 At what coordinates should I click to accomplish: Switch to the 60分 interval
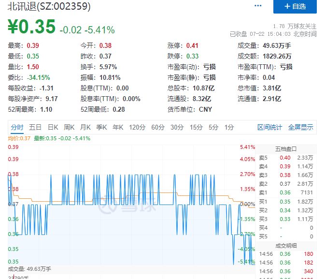pyautogui.click(x=158, y=127)
